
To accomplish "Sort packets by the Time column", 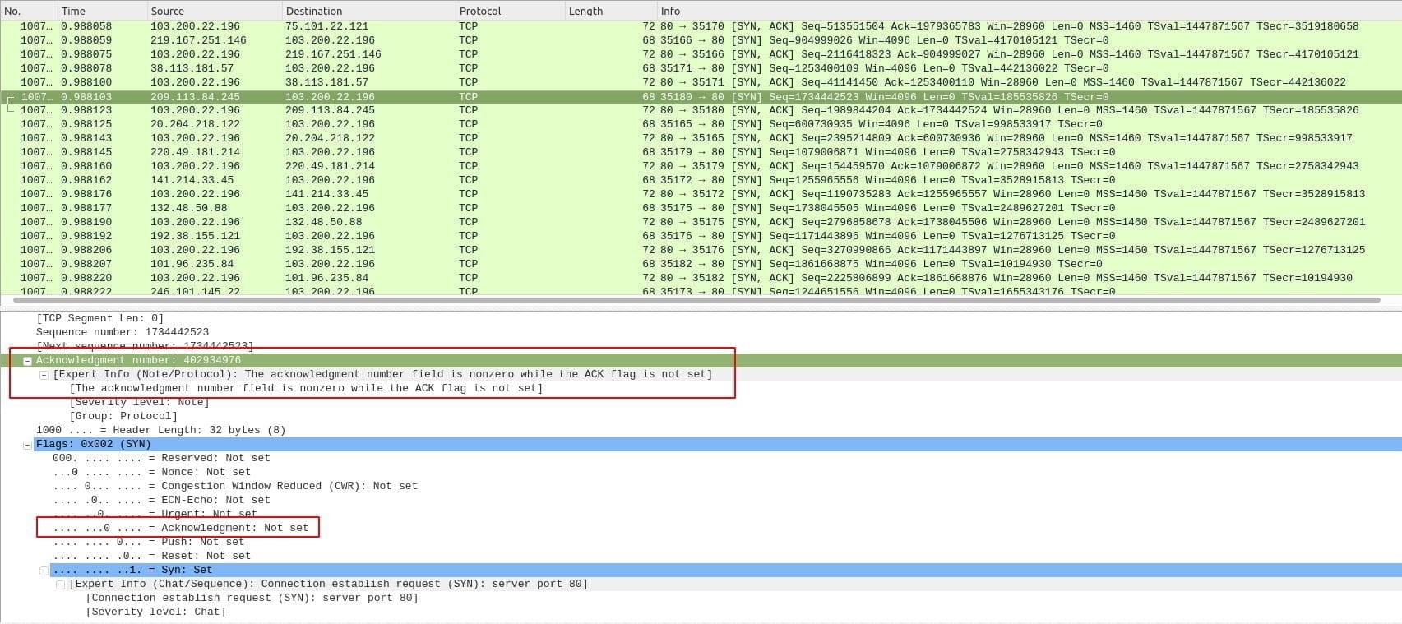I will click(72, 11).
